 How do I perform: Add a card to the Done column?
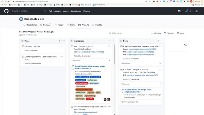tap(158, 41)
